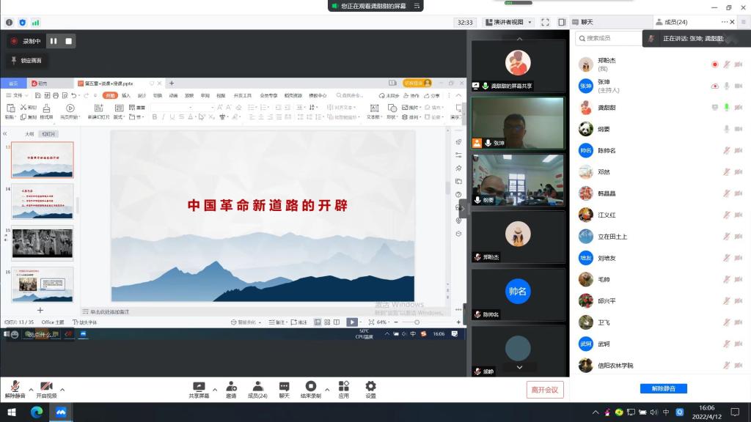Open the meeting info icon at top-left
751x422 pixels.
point(9,23)
